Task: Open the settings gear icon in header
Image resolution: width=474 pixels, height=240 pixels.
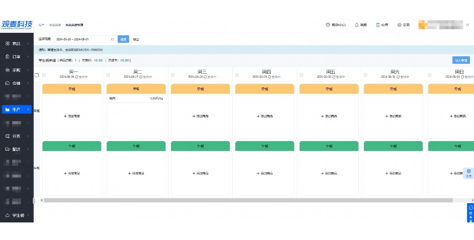Action: 399,25
